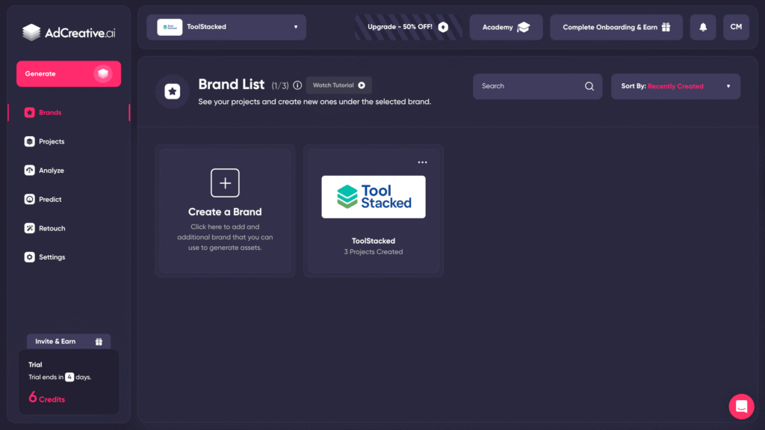Open the CM user profile avatar

pyautogui.click(x=736, y=27)
